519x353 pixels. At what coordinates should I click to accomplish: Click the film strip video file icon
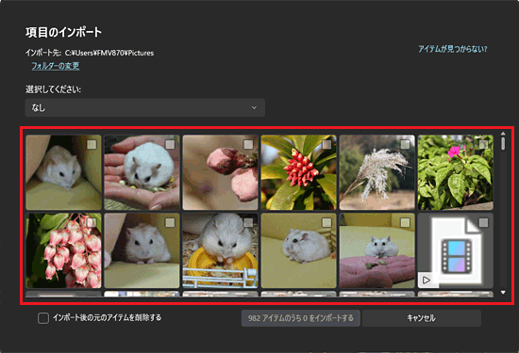(457, 256)
